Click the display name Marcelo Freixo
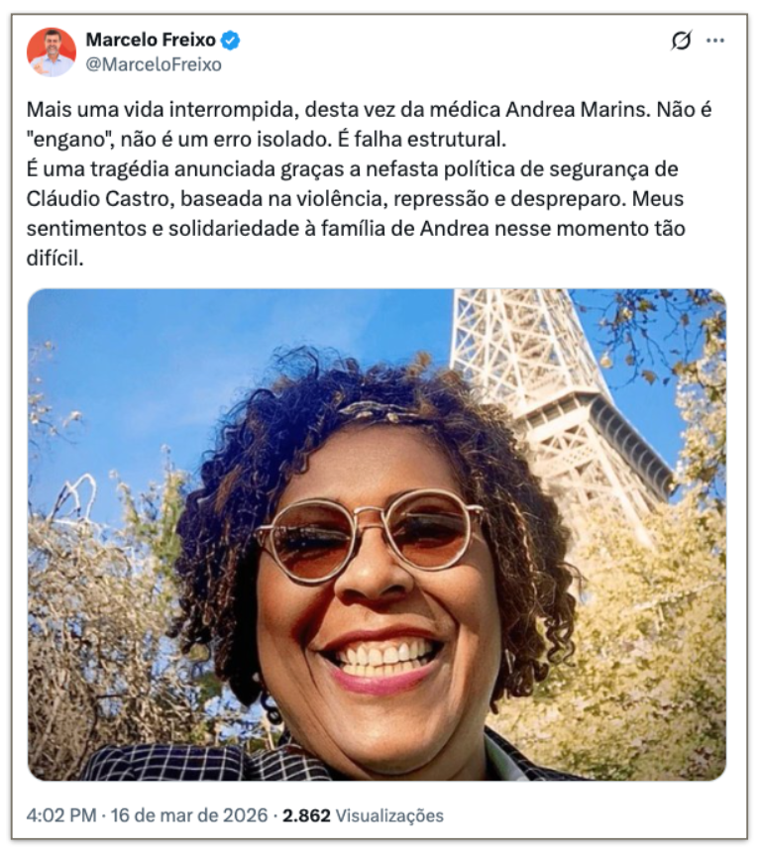The image size is (761, 856). coord(151,40)
